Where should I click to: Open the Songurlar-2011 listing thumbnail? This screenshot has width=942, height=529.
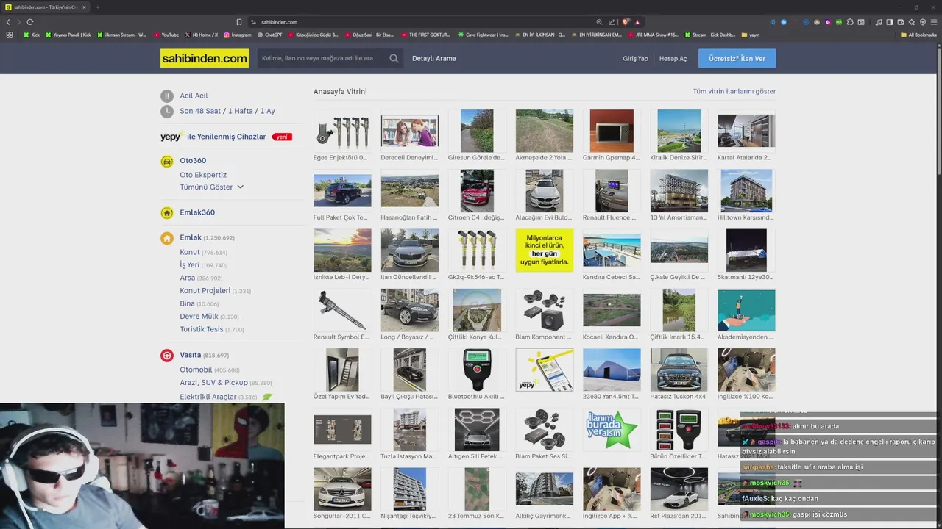click(x=342, y=489)
